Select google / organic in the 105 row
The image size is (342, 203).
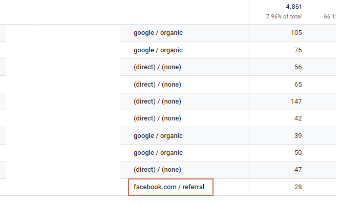(158, 33)
